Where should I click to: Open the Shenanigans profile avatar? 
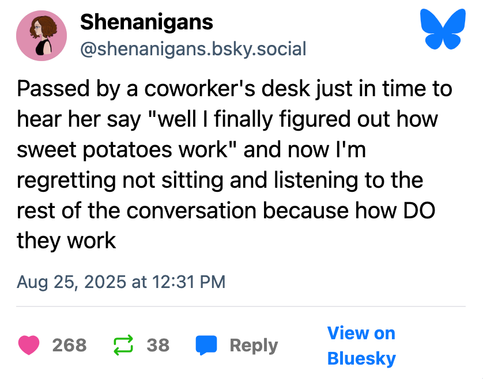(41, 36)
